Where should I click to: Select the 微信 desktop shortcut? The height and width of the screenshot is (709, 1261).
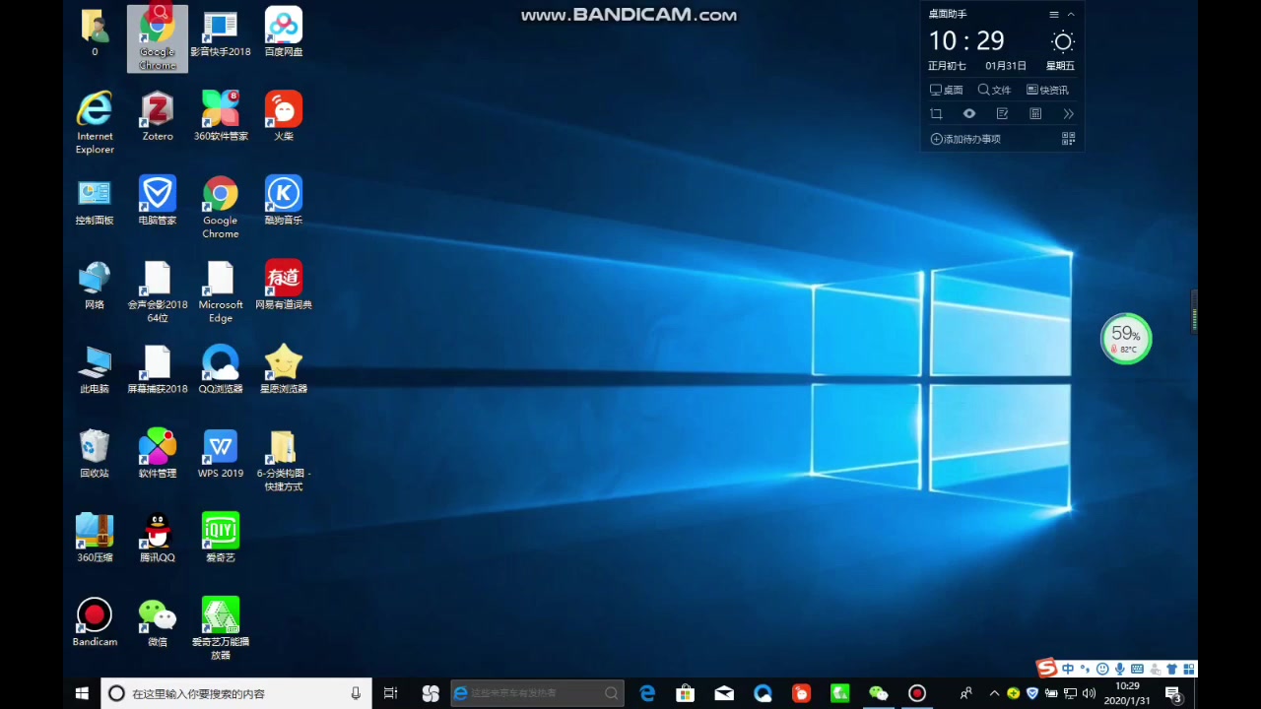click(x=158, y=622)
